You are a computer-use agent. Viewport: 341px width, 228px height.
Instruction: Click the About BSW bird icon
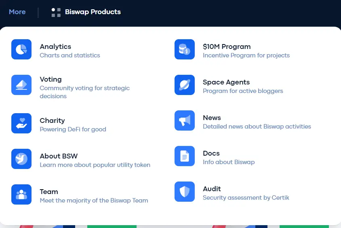pyautogui.click(x=21, y=159)
